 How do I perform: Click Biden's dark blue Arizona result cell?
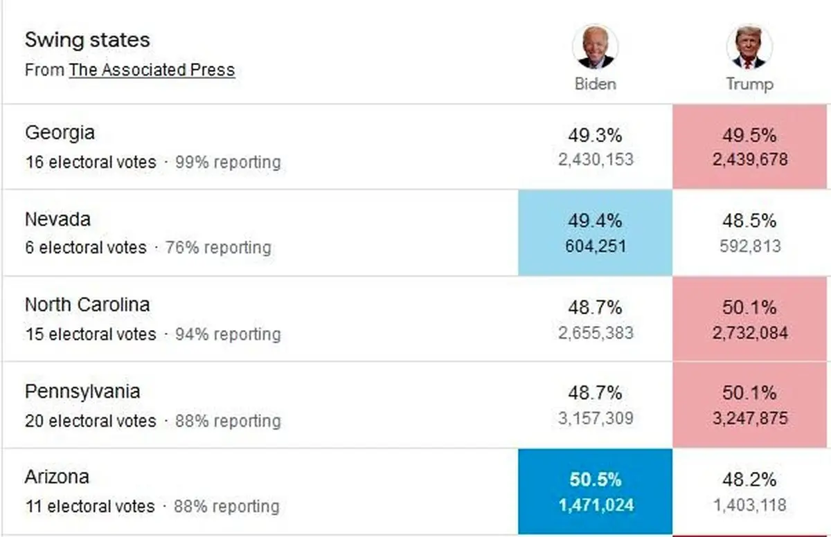pyautogui.click(x=595, y=491)
